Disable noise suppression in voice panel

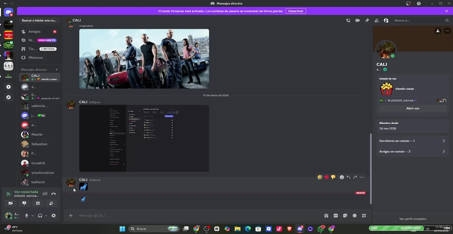click(45, 194)
